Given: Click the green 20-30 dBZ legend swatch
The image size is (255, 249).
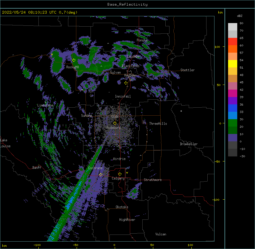Looking at the screenshot, I should pos(233,123).
